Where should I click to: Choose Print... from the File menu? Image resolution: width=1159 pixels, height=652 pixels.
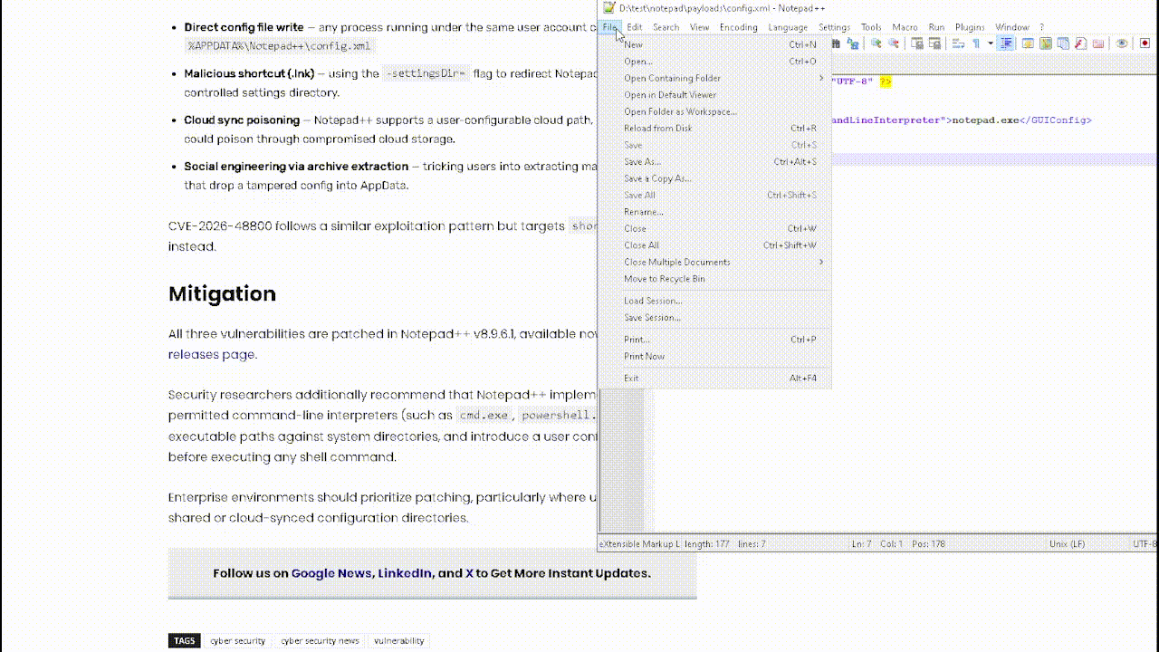coord(714,340)
